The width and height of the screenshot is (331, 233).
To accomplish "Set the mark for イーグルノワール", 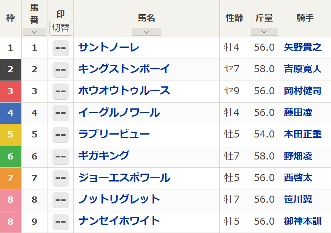I will [x=60, y=113].
